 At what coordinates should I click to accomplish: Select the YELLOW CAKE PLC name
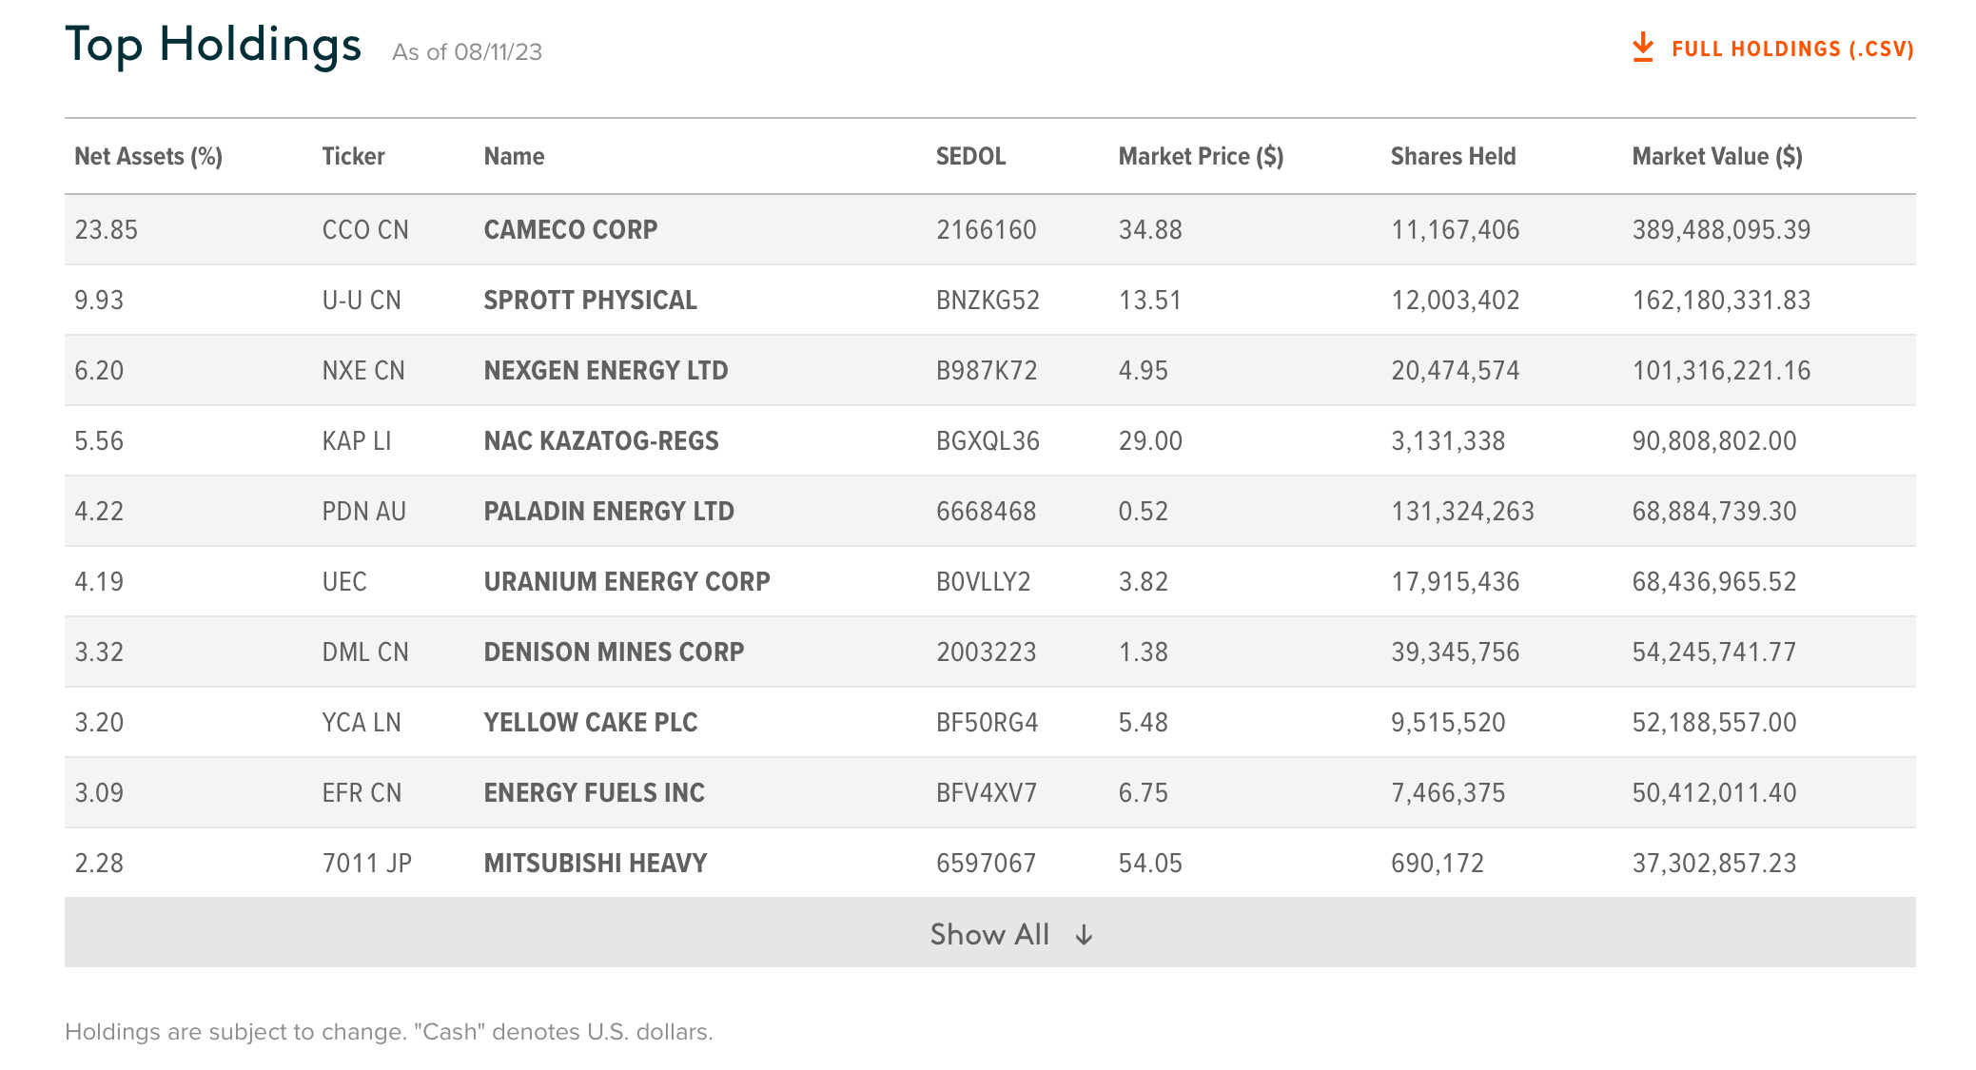click(x=591, y=723)
